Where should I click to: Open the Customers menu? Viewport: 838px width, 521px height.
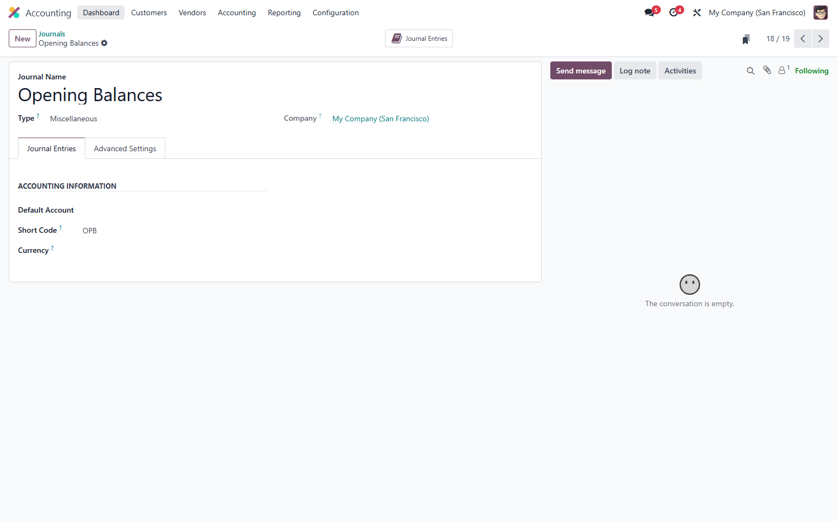click(x=149, y=13)
